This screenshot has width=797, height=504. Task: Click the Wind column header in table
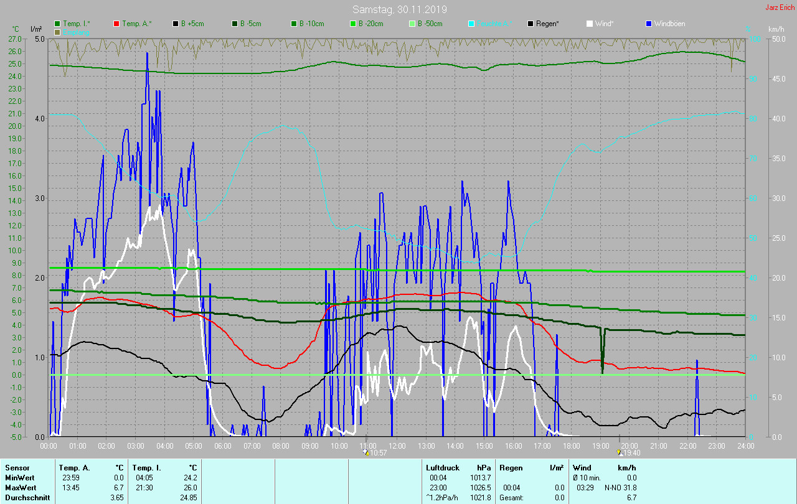click(x=582, y=467)
